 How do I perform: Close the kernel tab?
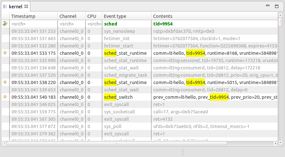(27, 6)
